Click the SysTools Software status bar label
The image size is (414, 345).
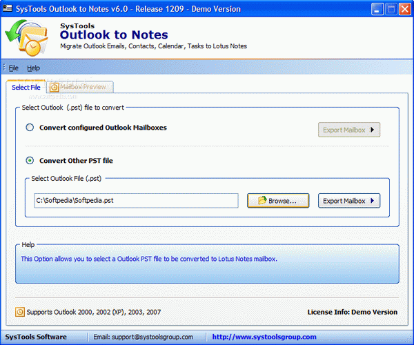tap(36, 337)
